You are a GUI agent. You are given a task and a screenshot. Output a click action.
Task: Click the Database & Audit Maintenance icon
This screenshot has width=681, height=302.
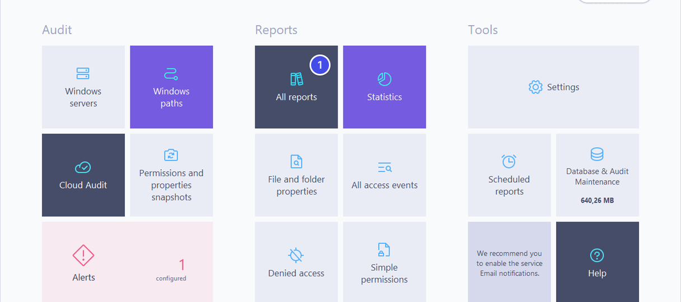point(597,154)
